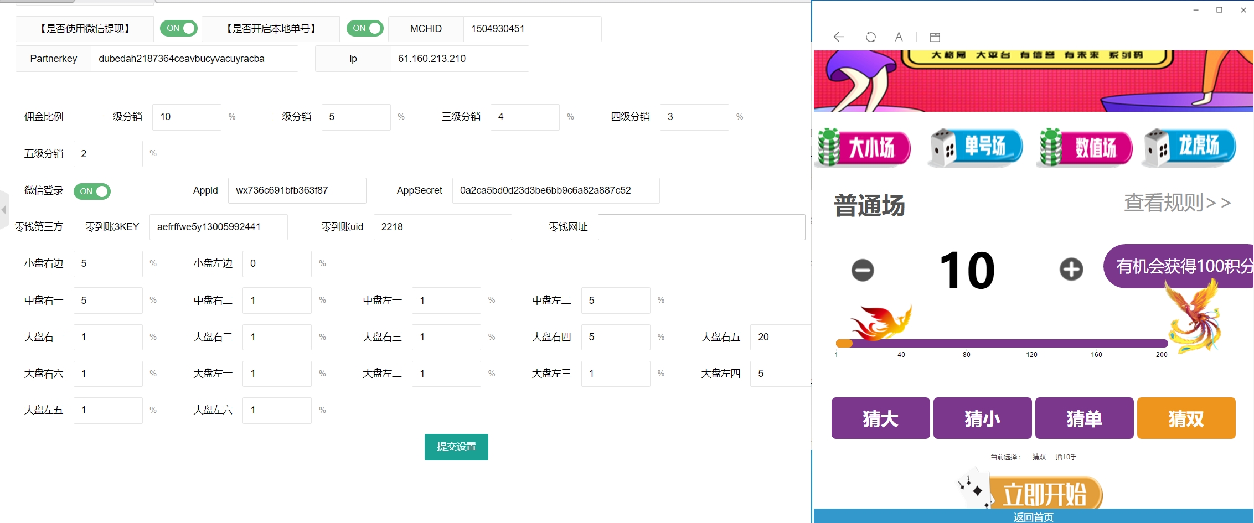Increase bet with the plus icon
The image size is (1254, 523).
(1071, 270)
